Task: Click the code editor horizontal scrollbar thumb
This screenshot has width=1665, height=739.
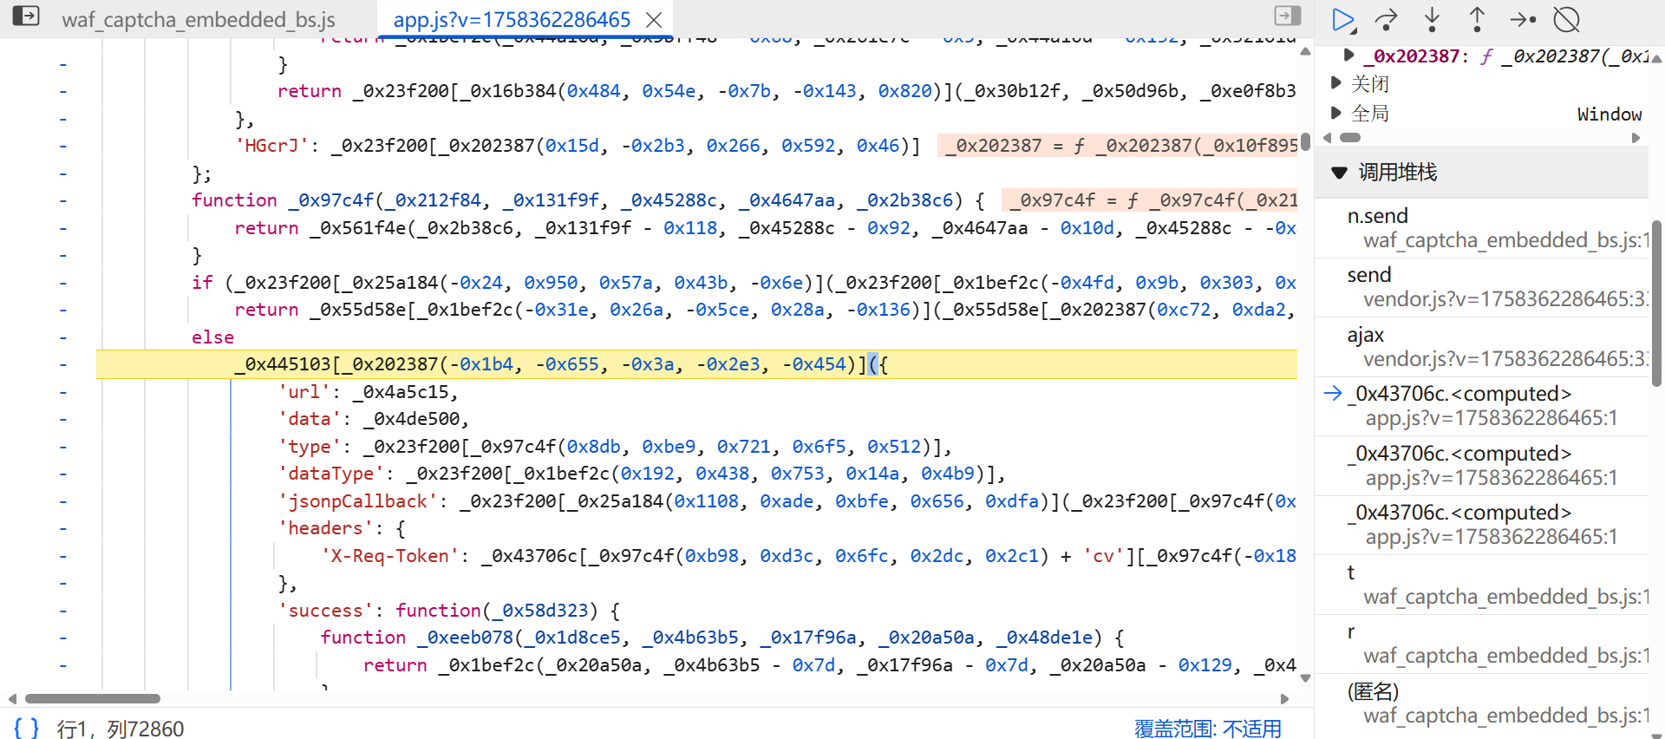Action: coord(93,698)
